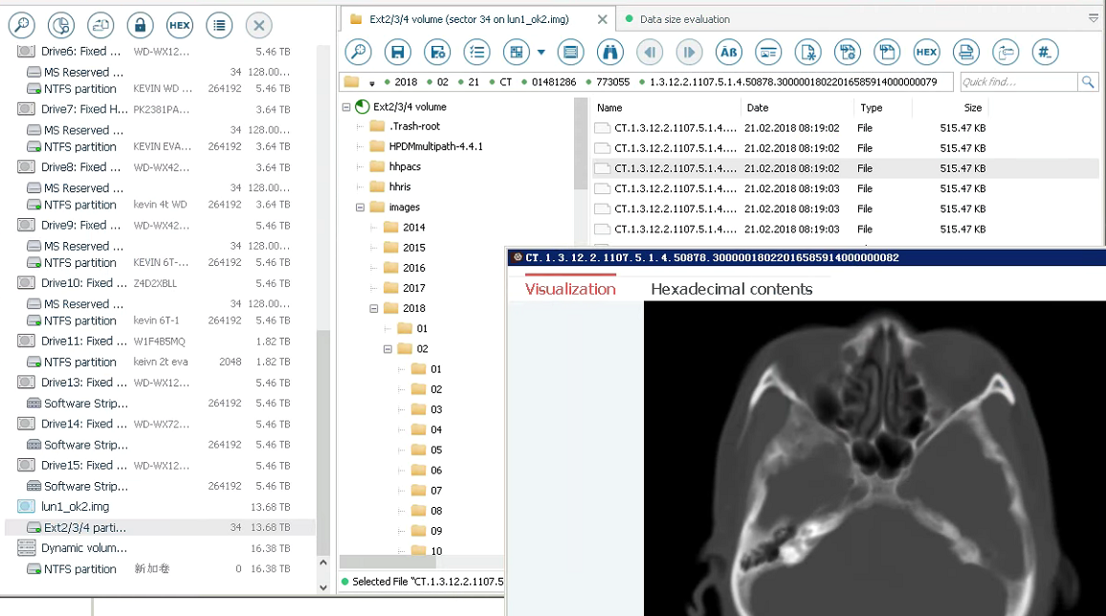Viewport: 1106px width, 616px height.
Task: Click the page with asterisk icon
Action: pyautogui.click(x=807, y=53)
